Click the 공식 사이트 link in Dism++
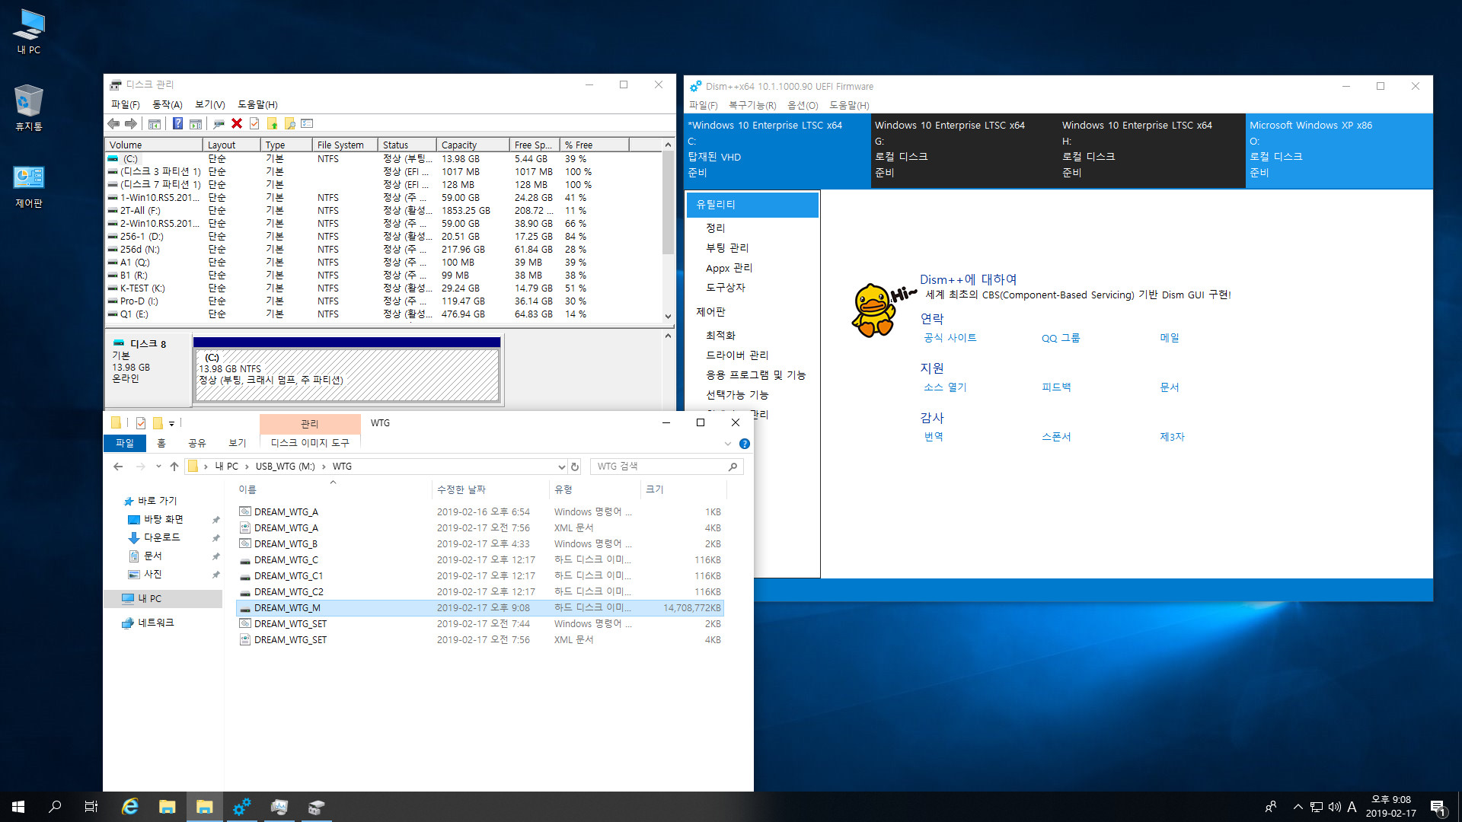 pyautogui.click(x=950, y=338)
